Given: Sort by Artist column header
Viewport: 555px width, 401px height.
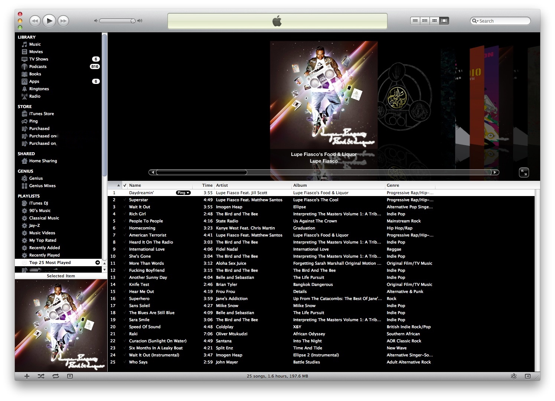Looking at the screenshot, I should 253,185.
